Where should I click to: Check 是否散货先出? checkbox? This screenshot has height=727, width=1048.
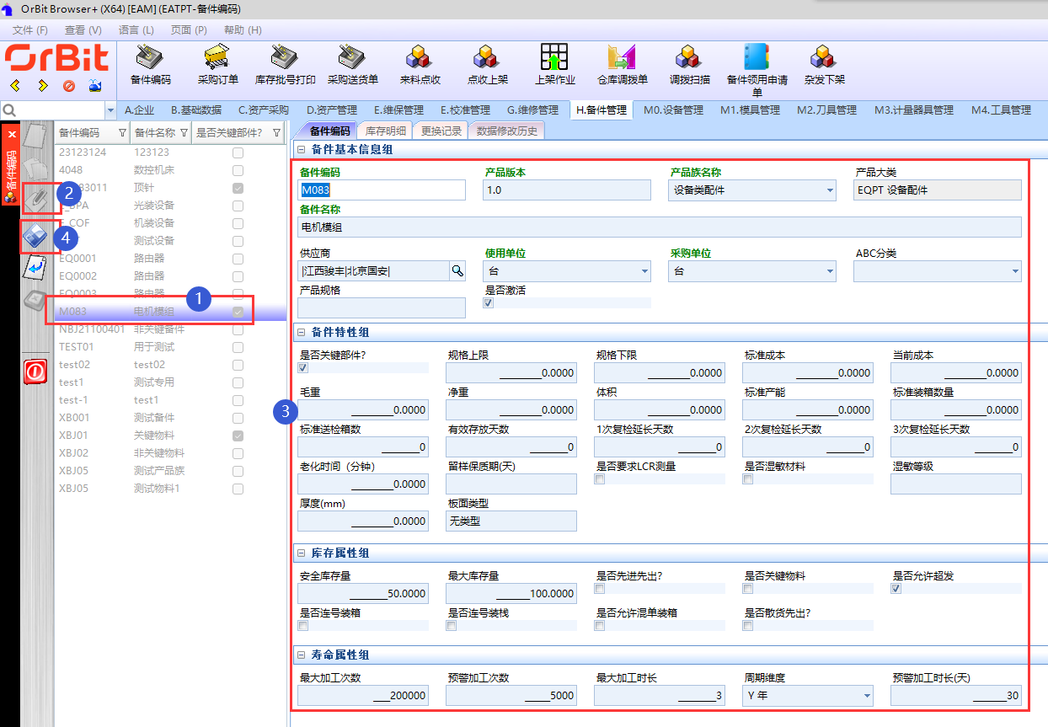(x=747, y=626)
